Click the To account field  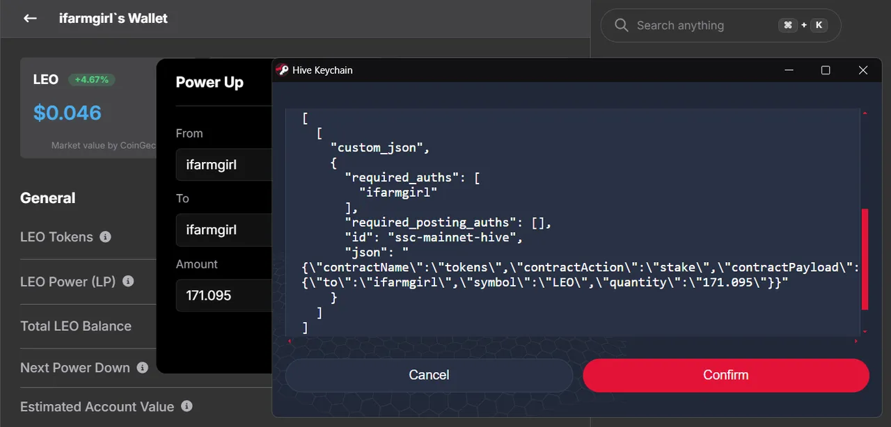[223, 230]
